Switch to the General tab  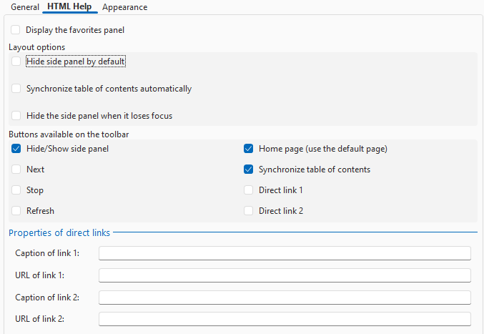pos(25,6)
